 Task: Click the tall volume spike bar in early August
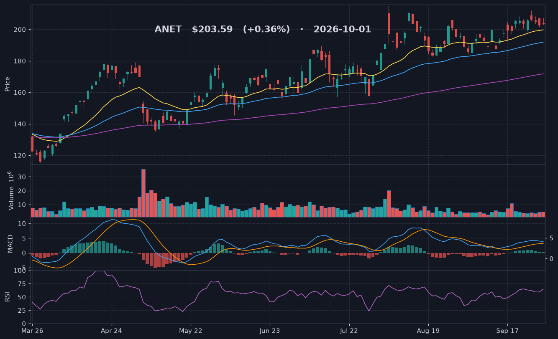click(x=389, y=204)
